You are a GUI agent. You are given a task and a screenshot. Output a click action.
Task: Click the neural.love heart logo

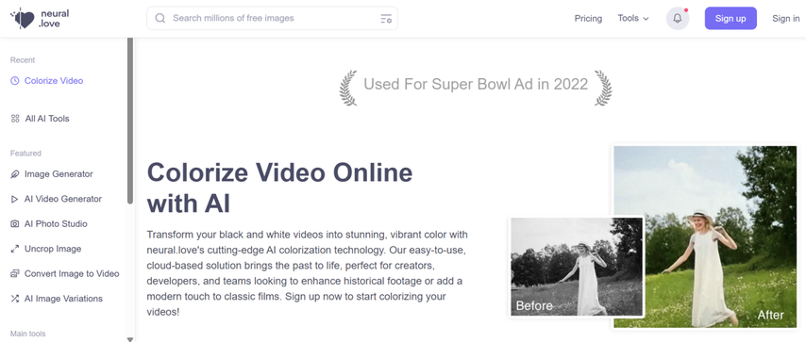point(23,19)
